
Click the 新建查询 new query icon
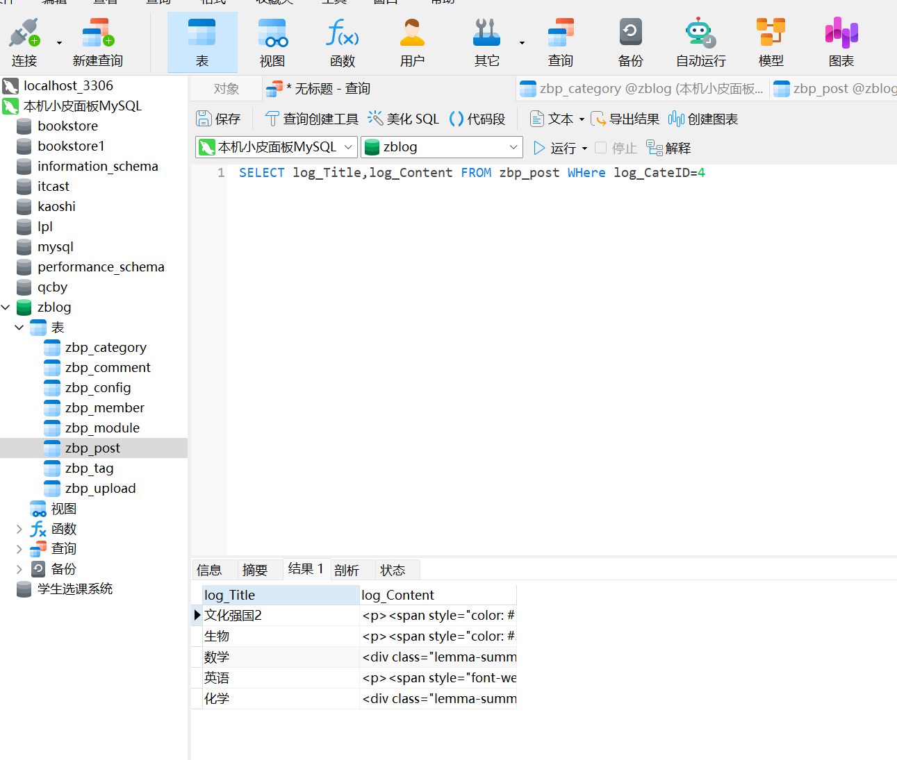tap(98, 42)
